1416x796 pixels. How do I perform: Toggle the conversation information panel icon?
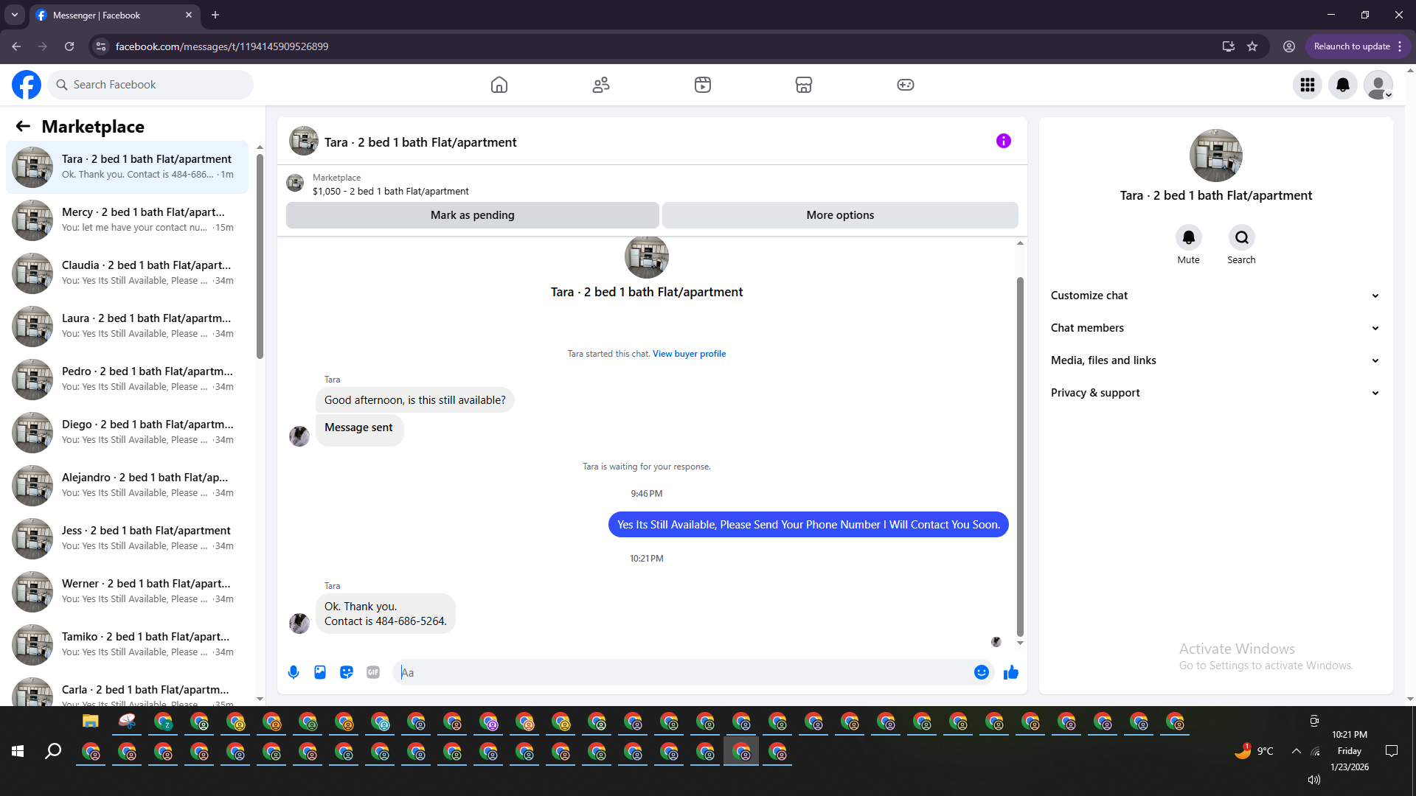[x=1004, y=141]
